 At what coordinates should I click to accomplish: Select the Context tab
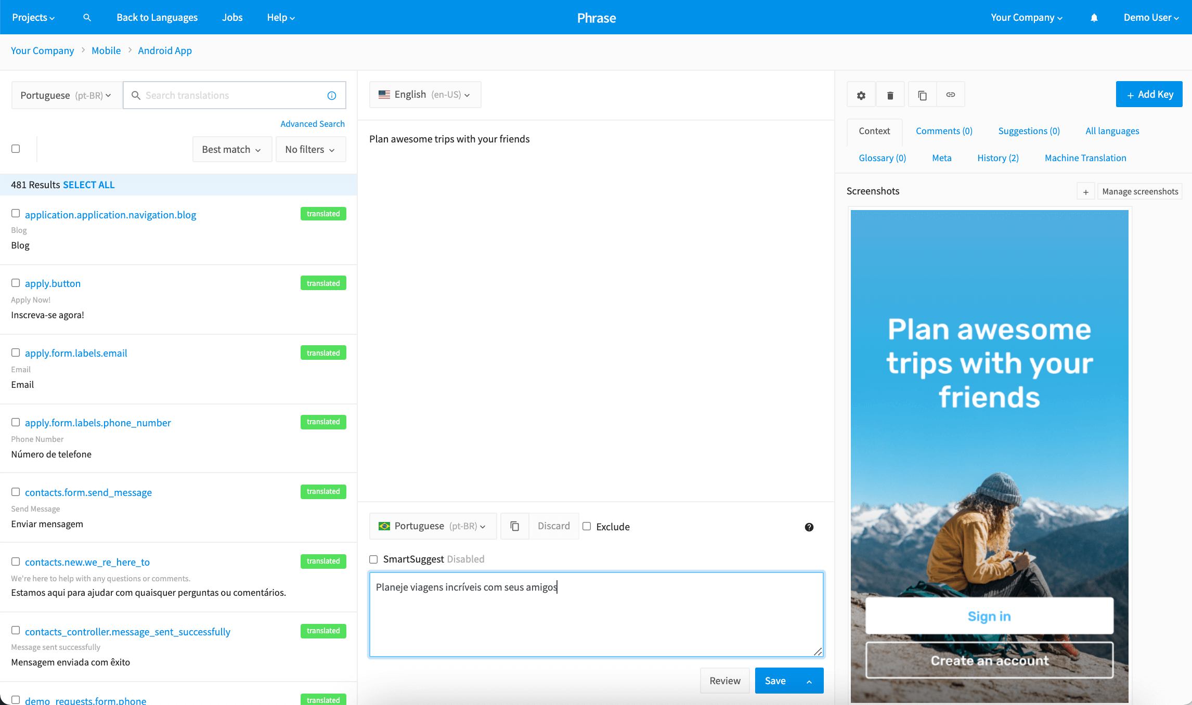[874, 132]
